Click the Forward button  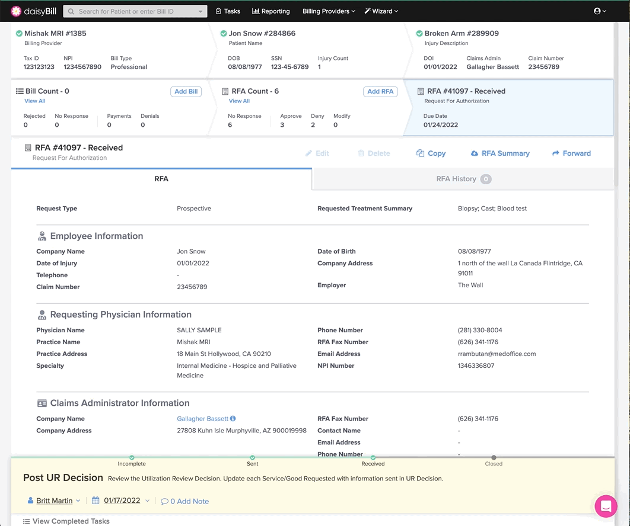571,153
